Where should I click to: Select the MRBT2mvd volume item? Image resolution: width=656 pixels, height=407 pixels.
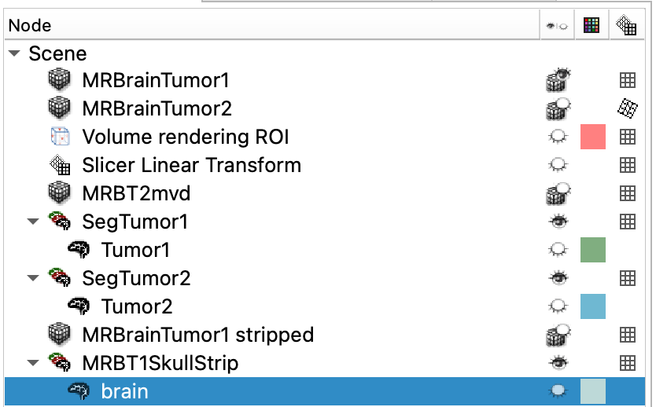[136, 193]
